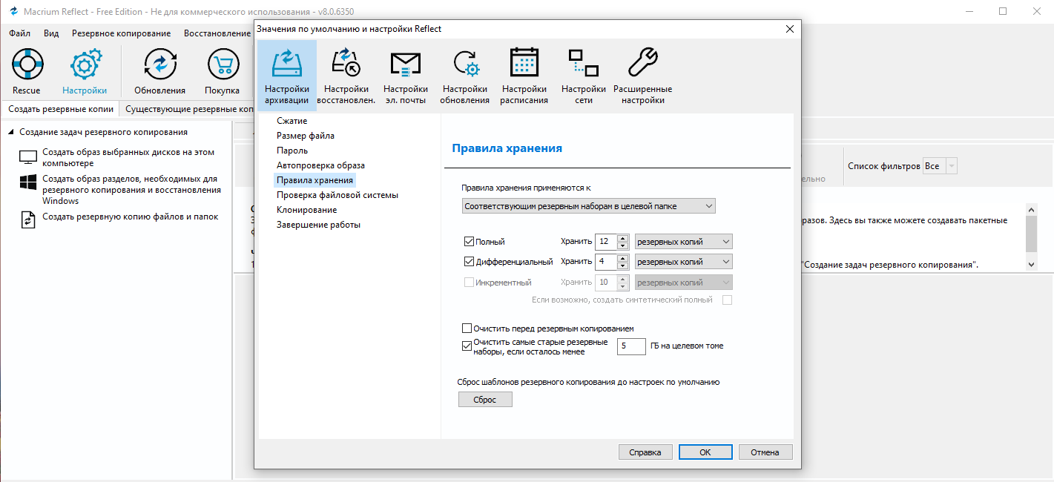Enable Очистить перед резервным копированием checkbox

point(467,328)
